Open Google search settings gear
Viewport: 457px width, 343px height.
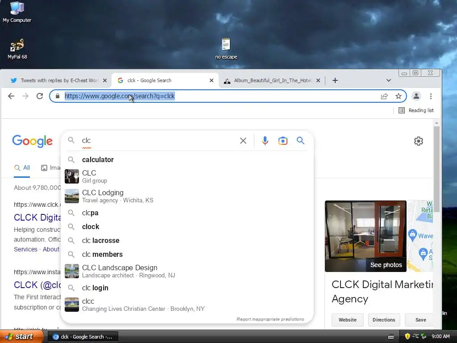tap(419, 141)
